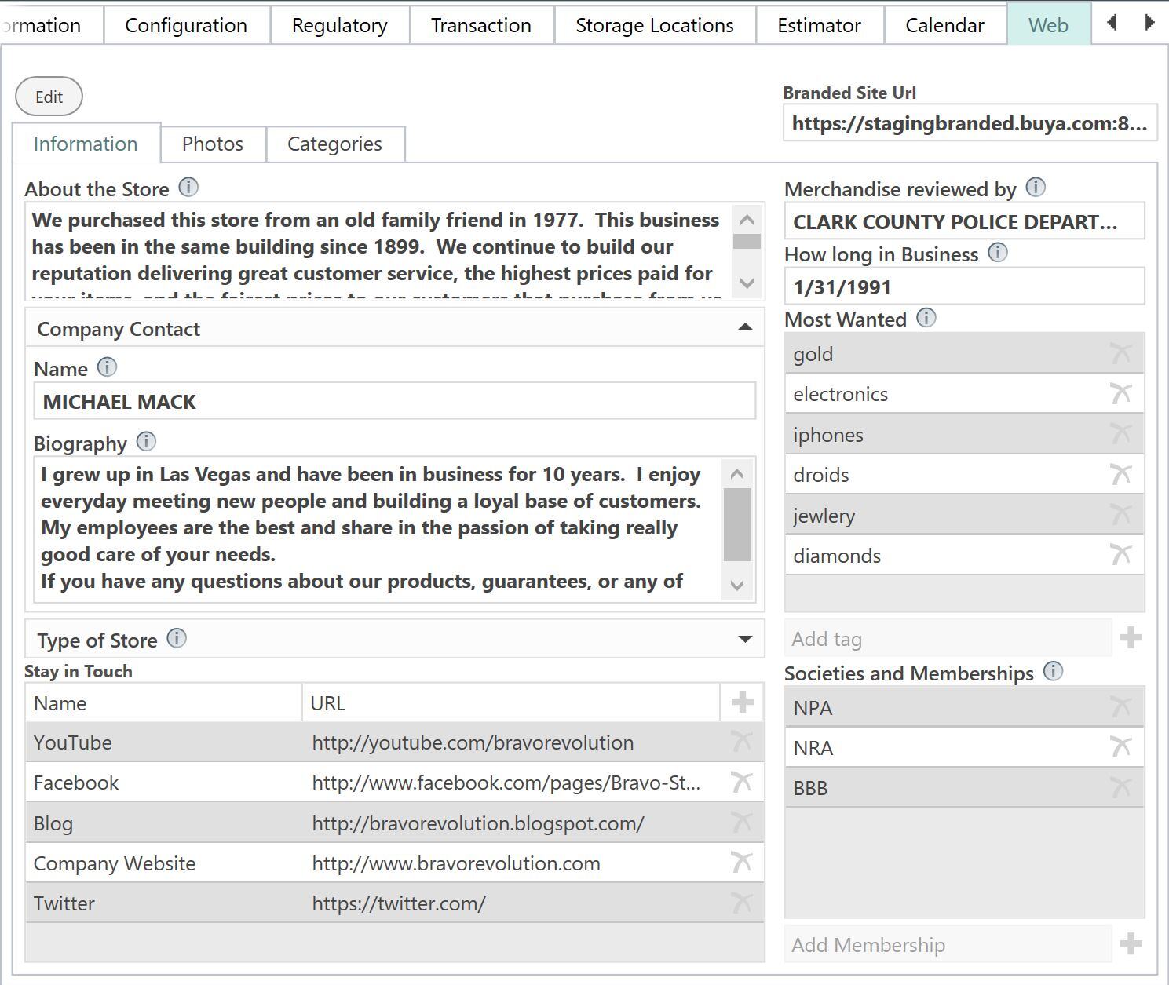Click the Most Wanted info icon
The height and width of the screenshot is (985, 1169).
(x=926, y=318)
